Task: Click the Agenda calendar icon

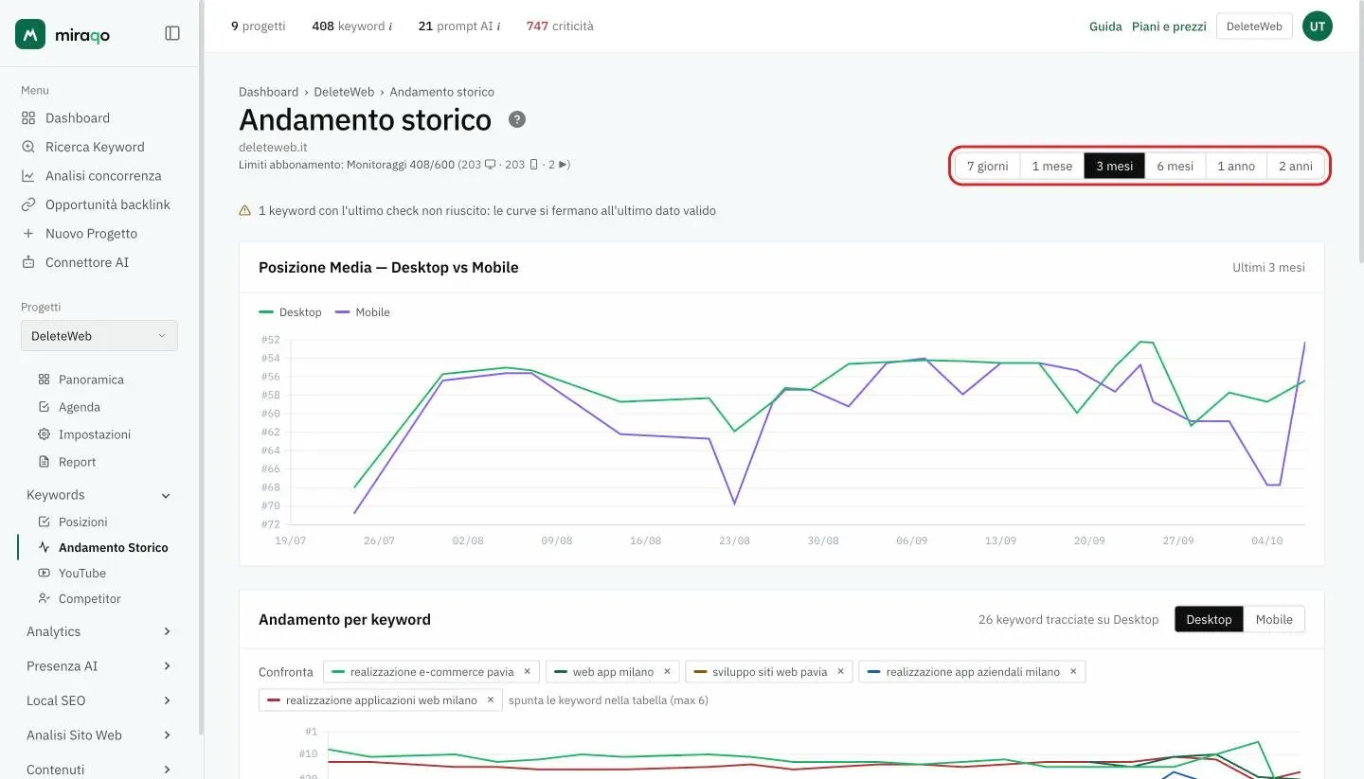Action: 44,407
